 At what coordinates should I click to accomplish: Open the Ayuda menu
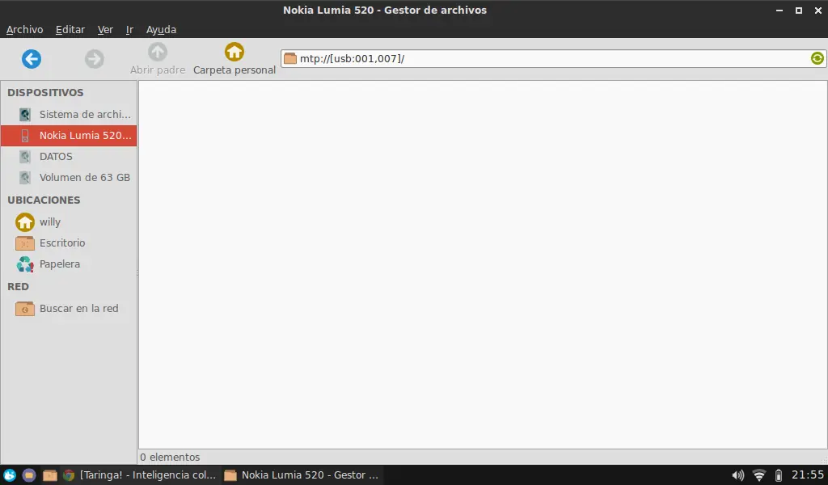click(161, 30)
